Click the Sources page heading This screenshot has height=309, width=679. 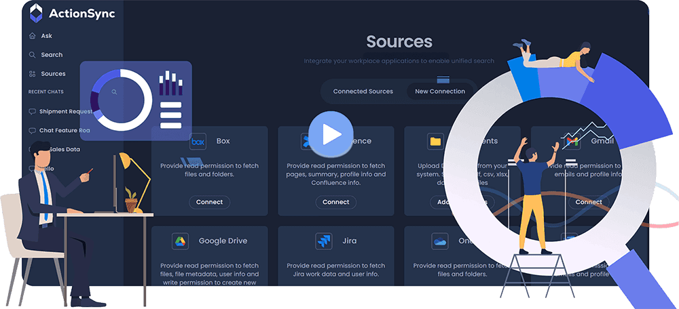[x=399, y=42]
